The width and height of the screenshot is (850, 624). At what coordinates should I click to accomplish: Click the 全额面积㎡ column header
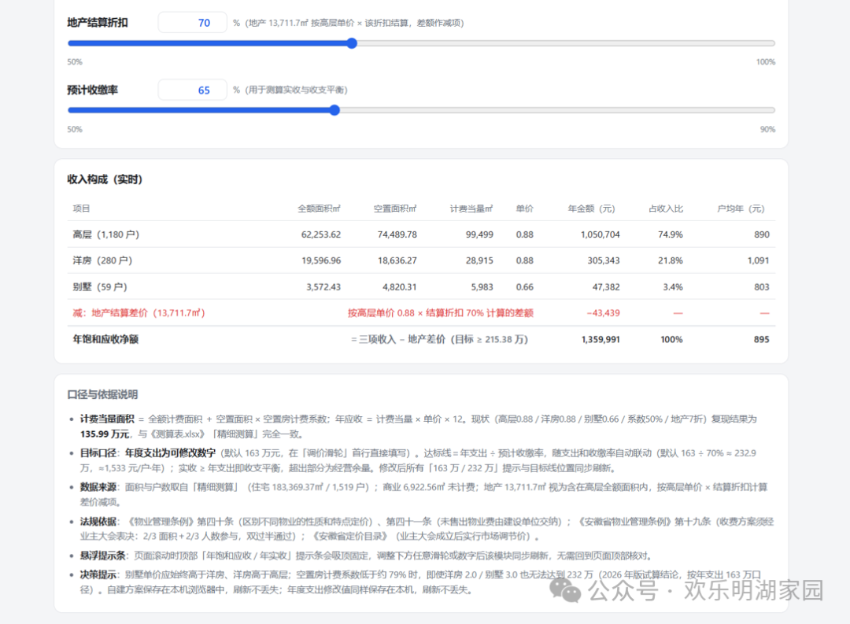[319, 209]
